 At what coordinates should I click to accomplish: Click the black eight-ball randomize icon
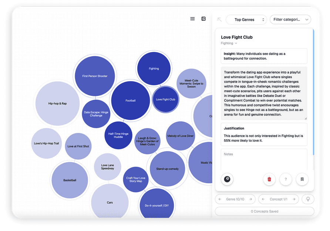227,179
